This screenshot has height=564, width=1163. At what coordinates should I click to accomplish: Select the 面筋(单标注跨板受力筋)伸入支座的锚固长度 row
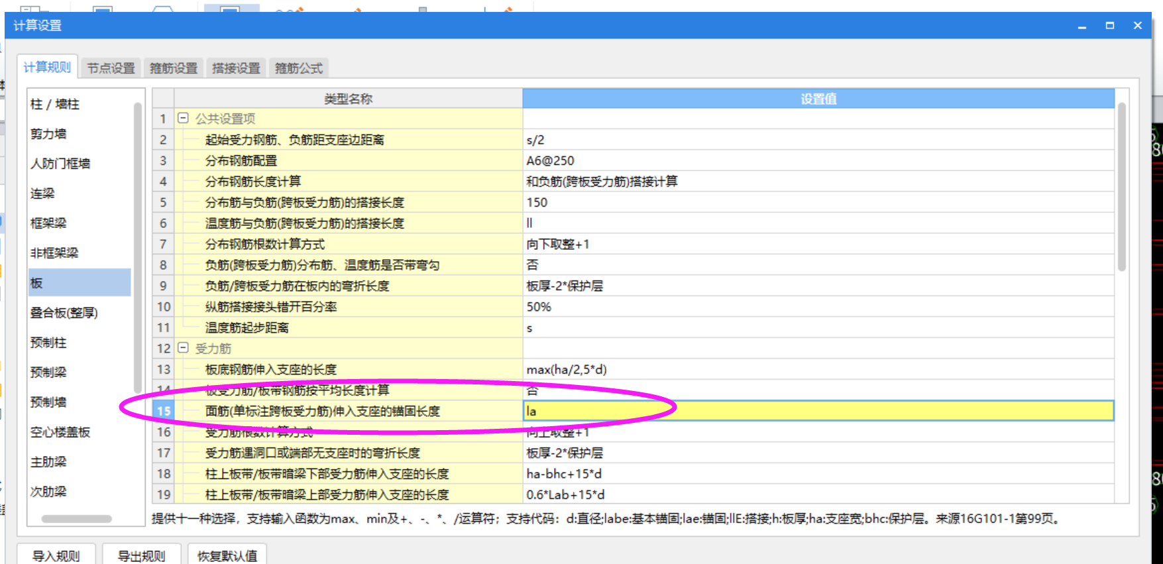click(x=349, y=411)
